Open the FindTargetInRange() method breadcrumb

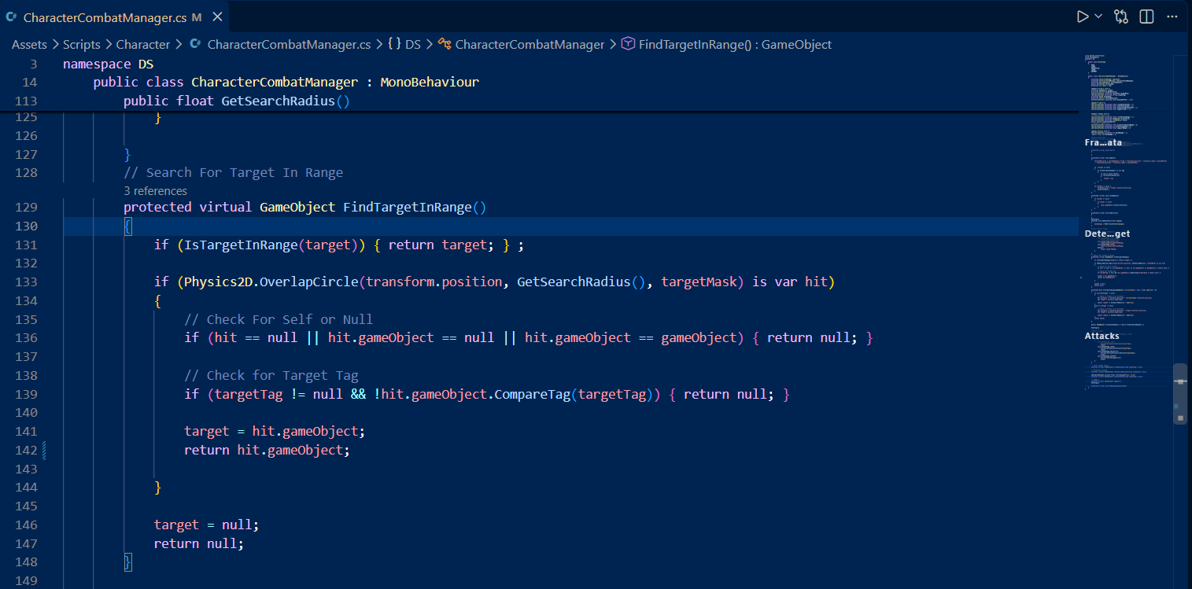[x=735, y=45]
